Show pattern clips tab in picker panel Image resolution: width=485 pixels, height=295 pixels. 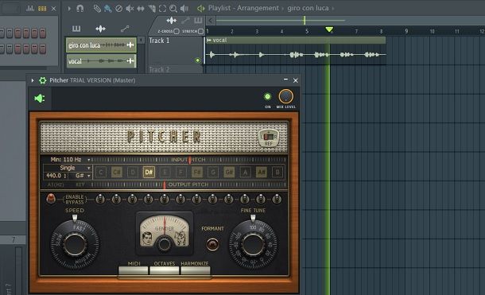point(76,29)
